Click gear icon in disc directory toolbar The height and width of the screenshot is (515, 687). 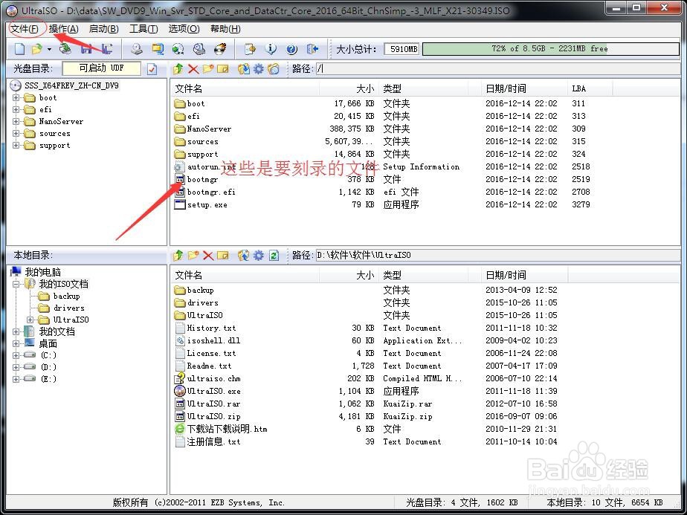[259, 69]
